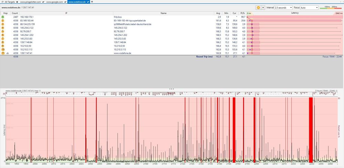The height and width of the screenshot is (168, 344).
Task: Close the All Targets tab using the X
Action: click(x=17, y=2)
